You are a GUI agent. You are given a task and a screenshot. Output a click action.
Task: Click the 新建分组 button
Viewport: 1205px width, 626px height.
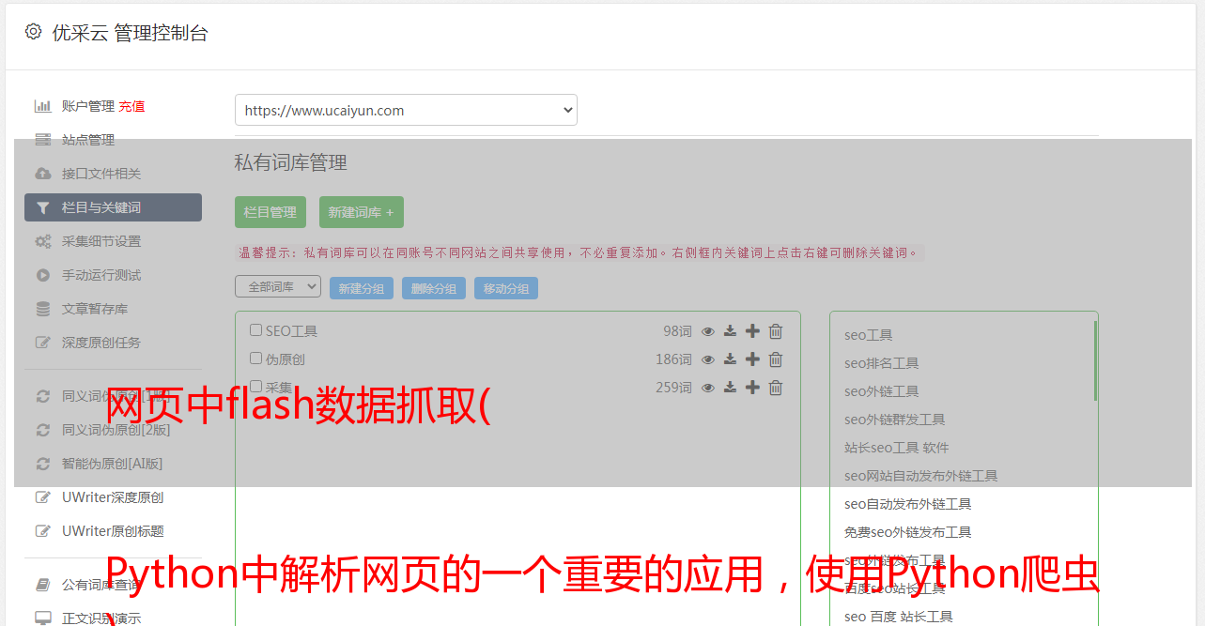pos(362,288)
